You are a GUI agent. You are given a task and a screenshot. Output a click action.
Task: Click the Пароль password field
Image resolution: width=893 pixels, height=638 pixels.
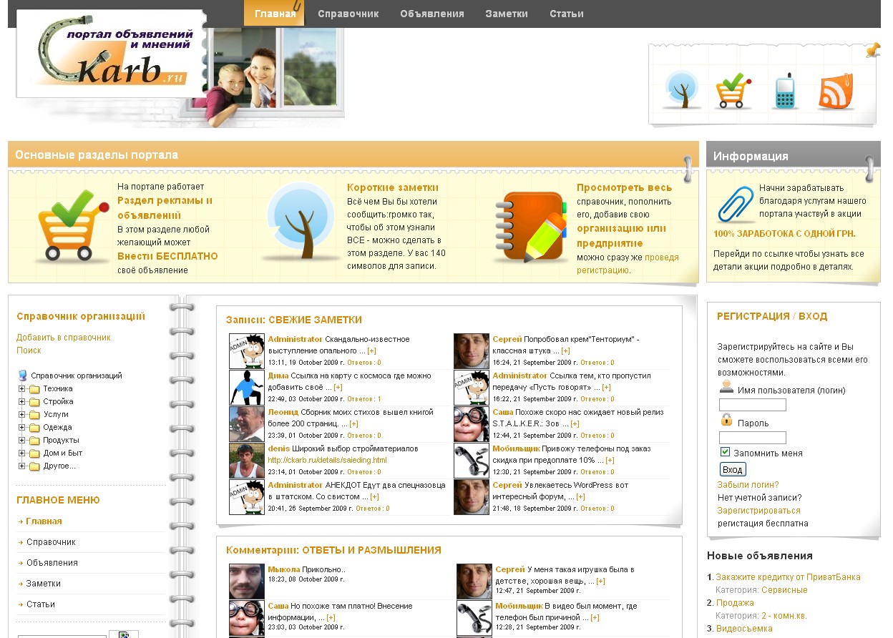753,438
